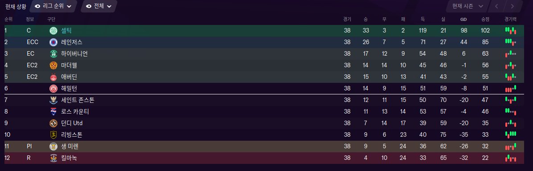Click the Hamilton (해밀턴) club badge
Viewport: 533px width, 171px height.
click(54, 88)
